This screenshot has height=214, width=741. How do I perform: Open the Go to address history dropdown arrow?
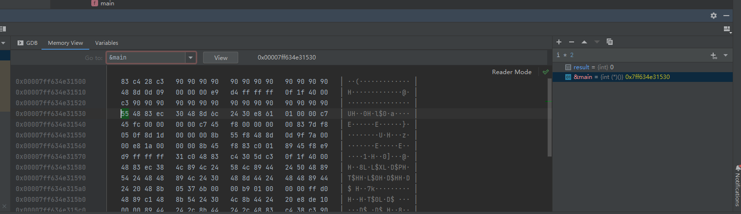pos(190,58)
